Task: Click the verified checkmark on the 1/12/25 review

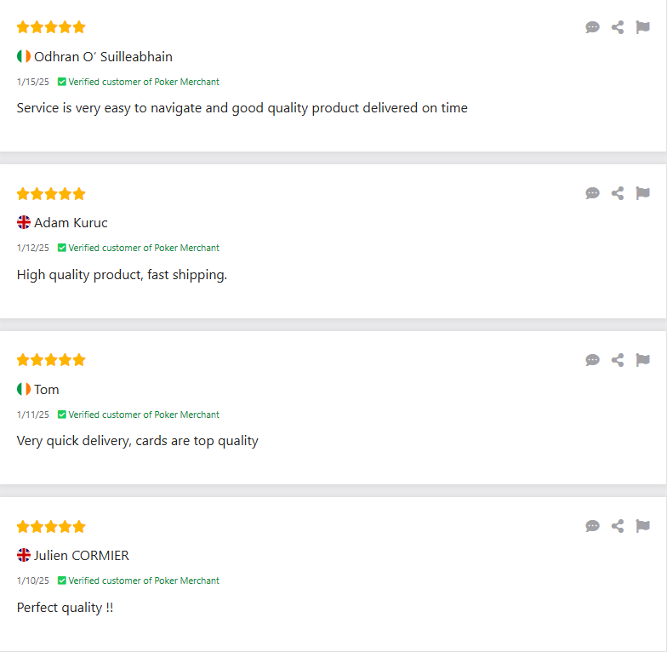Action: click(61, 248)
